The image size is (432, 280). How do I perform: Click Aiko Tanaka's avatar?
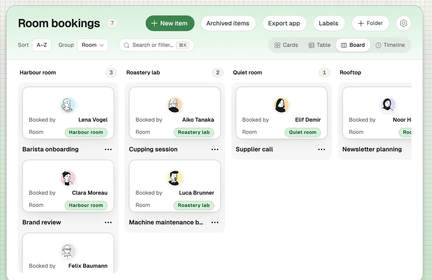[175, 105]
